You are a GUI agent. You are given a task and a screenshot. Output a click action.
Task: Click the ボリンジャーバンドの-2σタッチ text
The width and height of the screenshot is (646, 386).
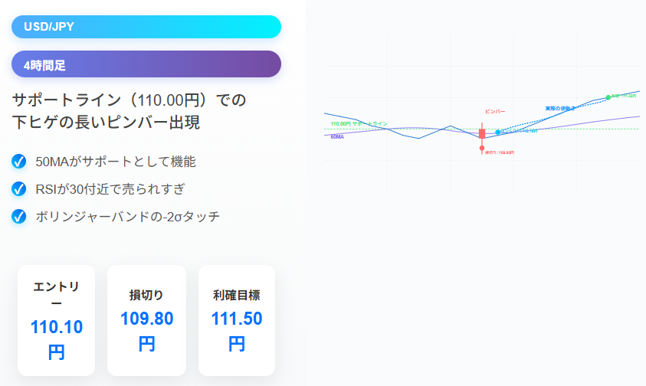click(x=128, y=216)
